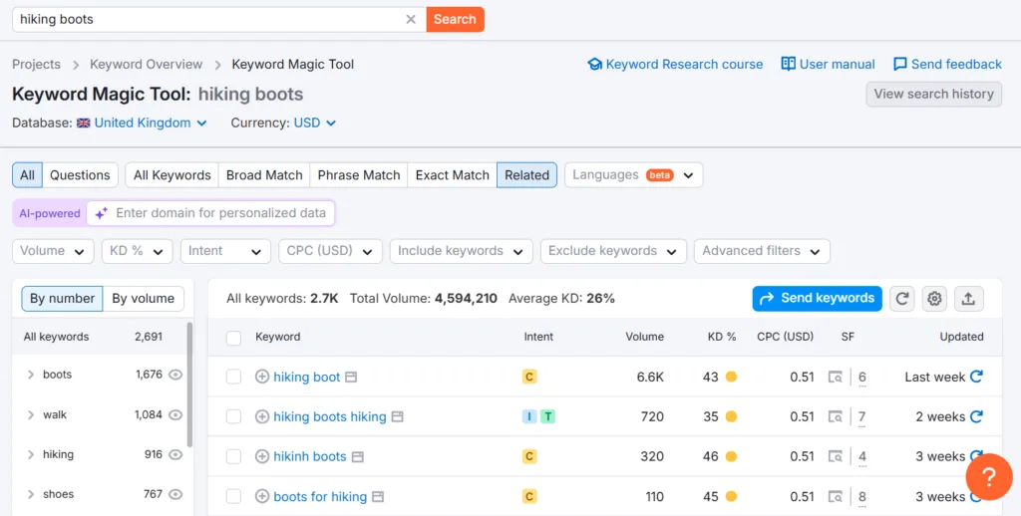
Task: Toggle the select-all keywords checkbox
Action: [233, 338]
